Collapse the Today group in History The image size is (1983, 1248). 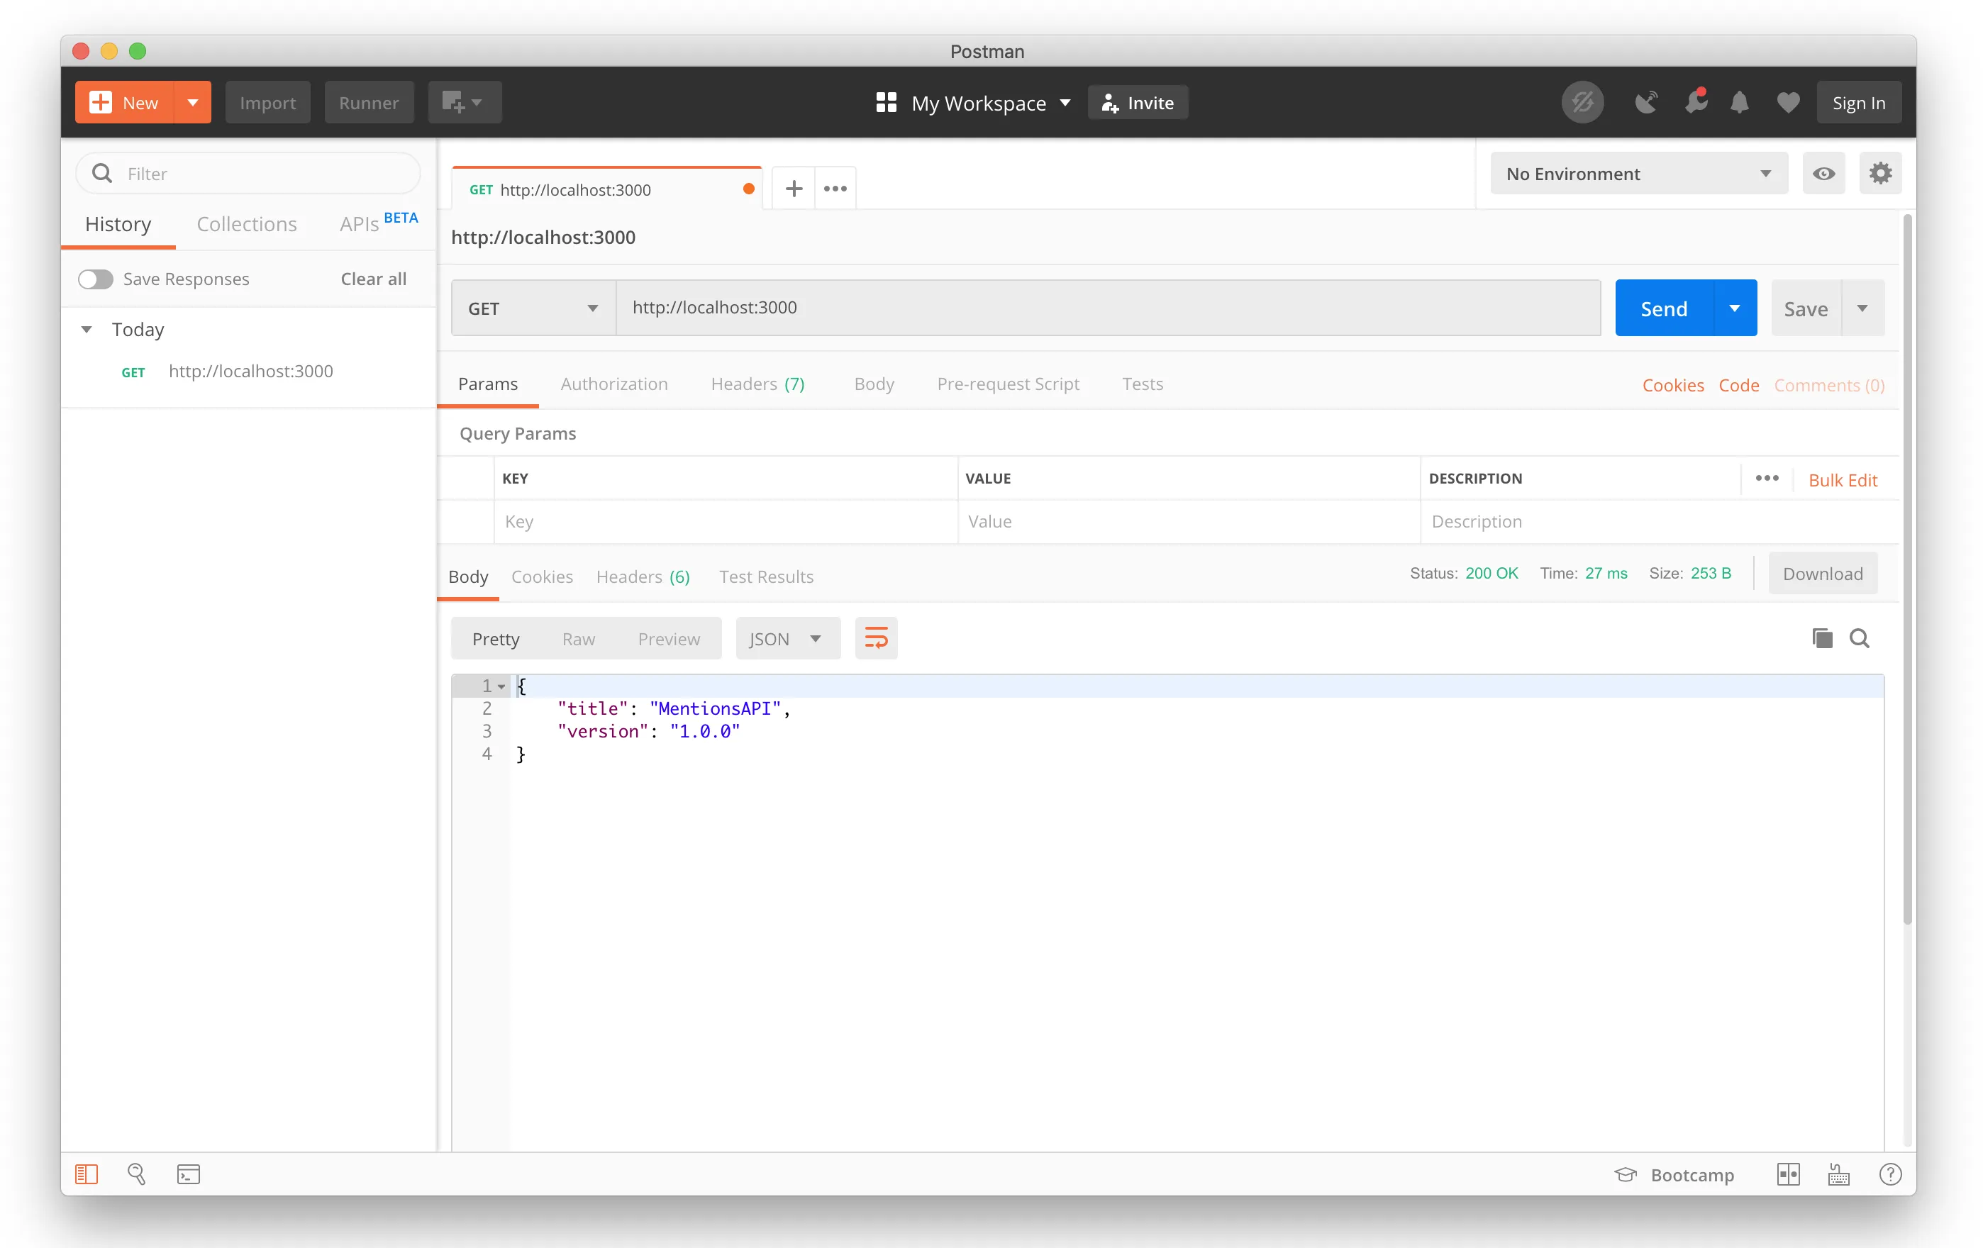87,329
